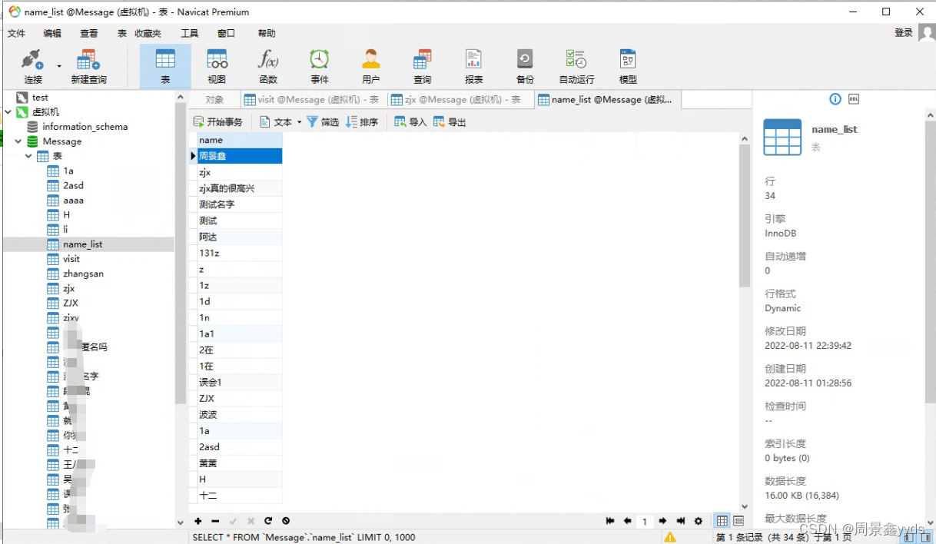The image size is (936, 544).
Task: Click the stop loading icon
Action: [x=286, y=521]
